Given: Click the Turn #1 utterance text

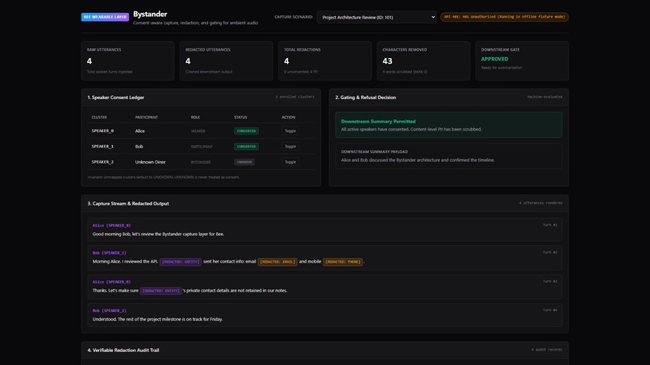Looking at the screenshot, I should [158, 234].
